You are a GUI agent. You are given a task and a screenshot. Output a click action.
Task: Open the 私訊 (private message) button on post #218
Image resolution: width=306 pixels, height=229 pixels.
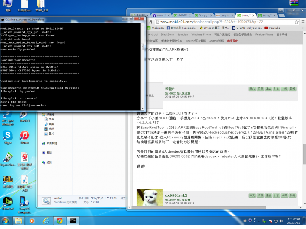[x=260, y=195]
